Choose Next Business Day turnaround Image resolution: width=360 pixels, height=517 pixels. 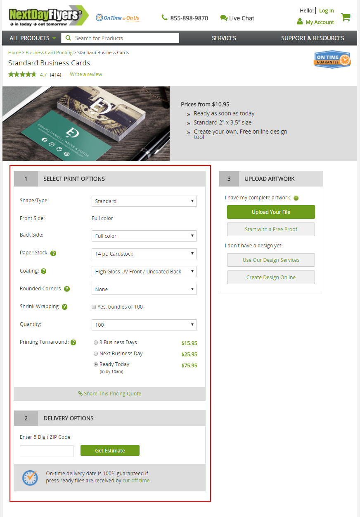96,354
